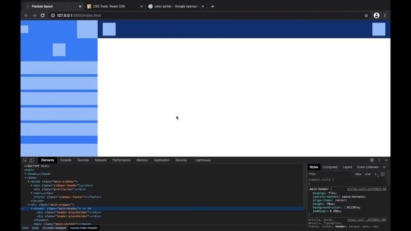
Task: Open the Memory panel tab
Action: point(142,160)
